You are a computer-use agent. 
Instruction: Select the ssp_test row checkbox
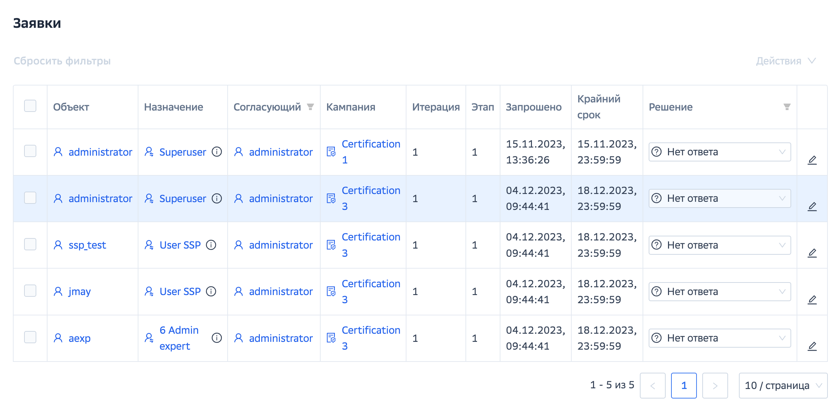point(30,244)
